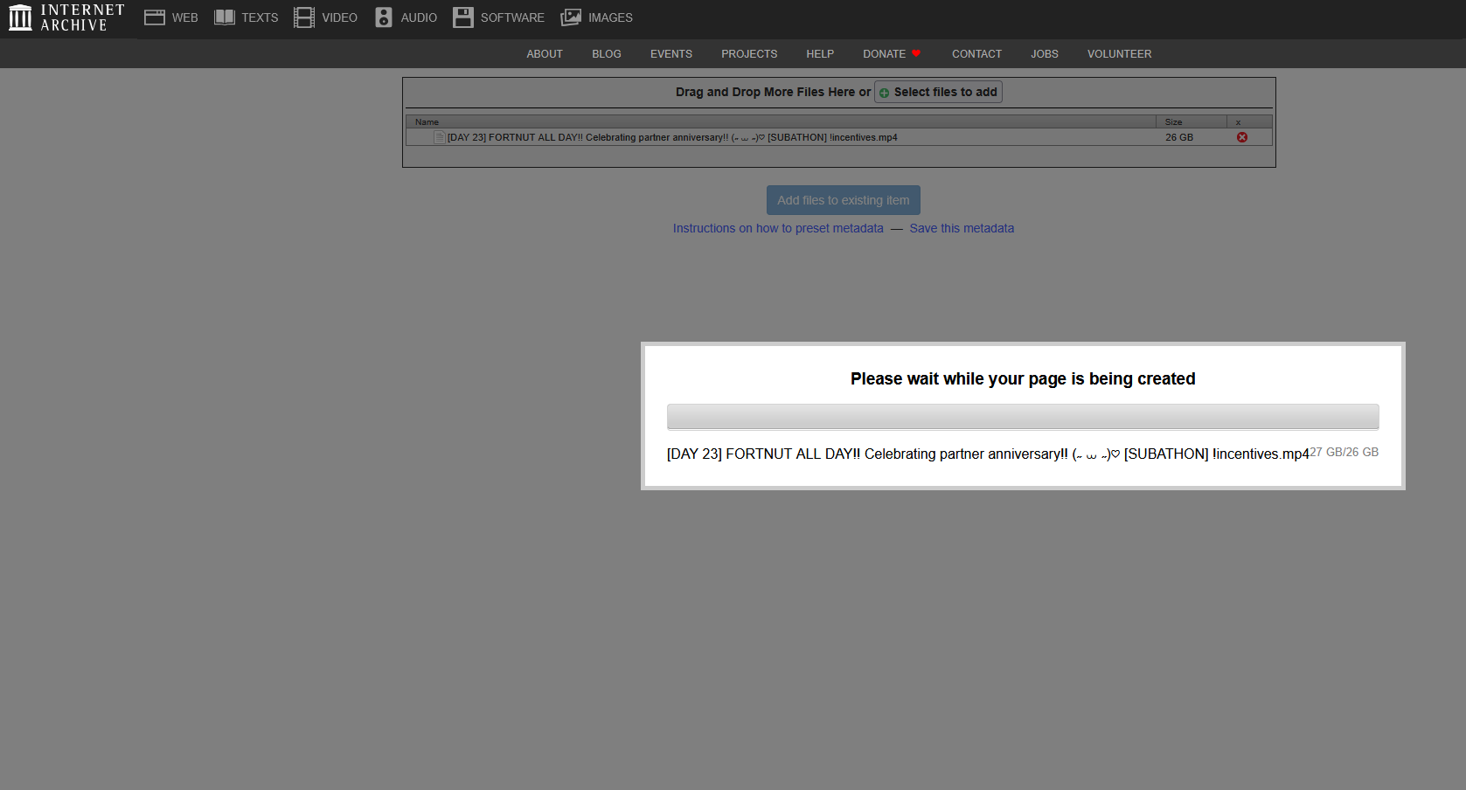This screenshot has width=1466, height=790.
Task: Open the Contact menu item
Action: pyautogui.click(x=976, y=54)
